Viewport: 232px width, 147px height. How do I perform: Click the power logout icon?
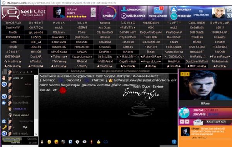click(229, 15)
